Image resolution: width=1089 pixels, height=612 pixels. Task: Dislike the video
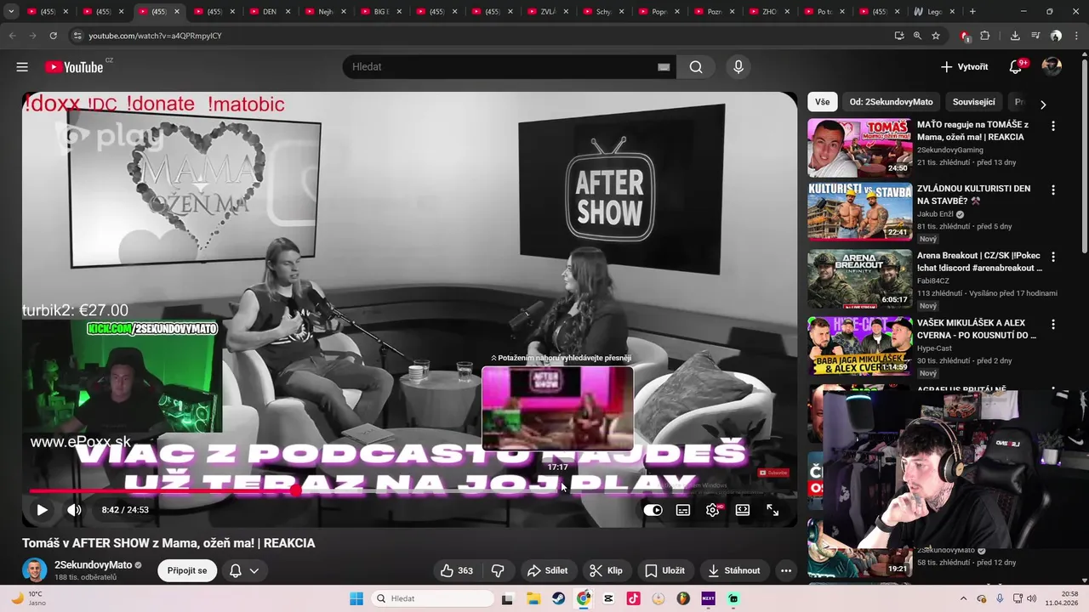coord(499,570)
